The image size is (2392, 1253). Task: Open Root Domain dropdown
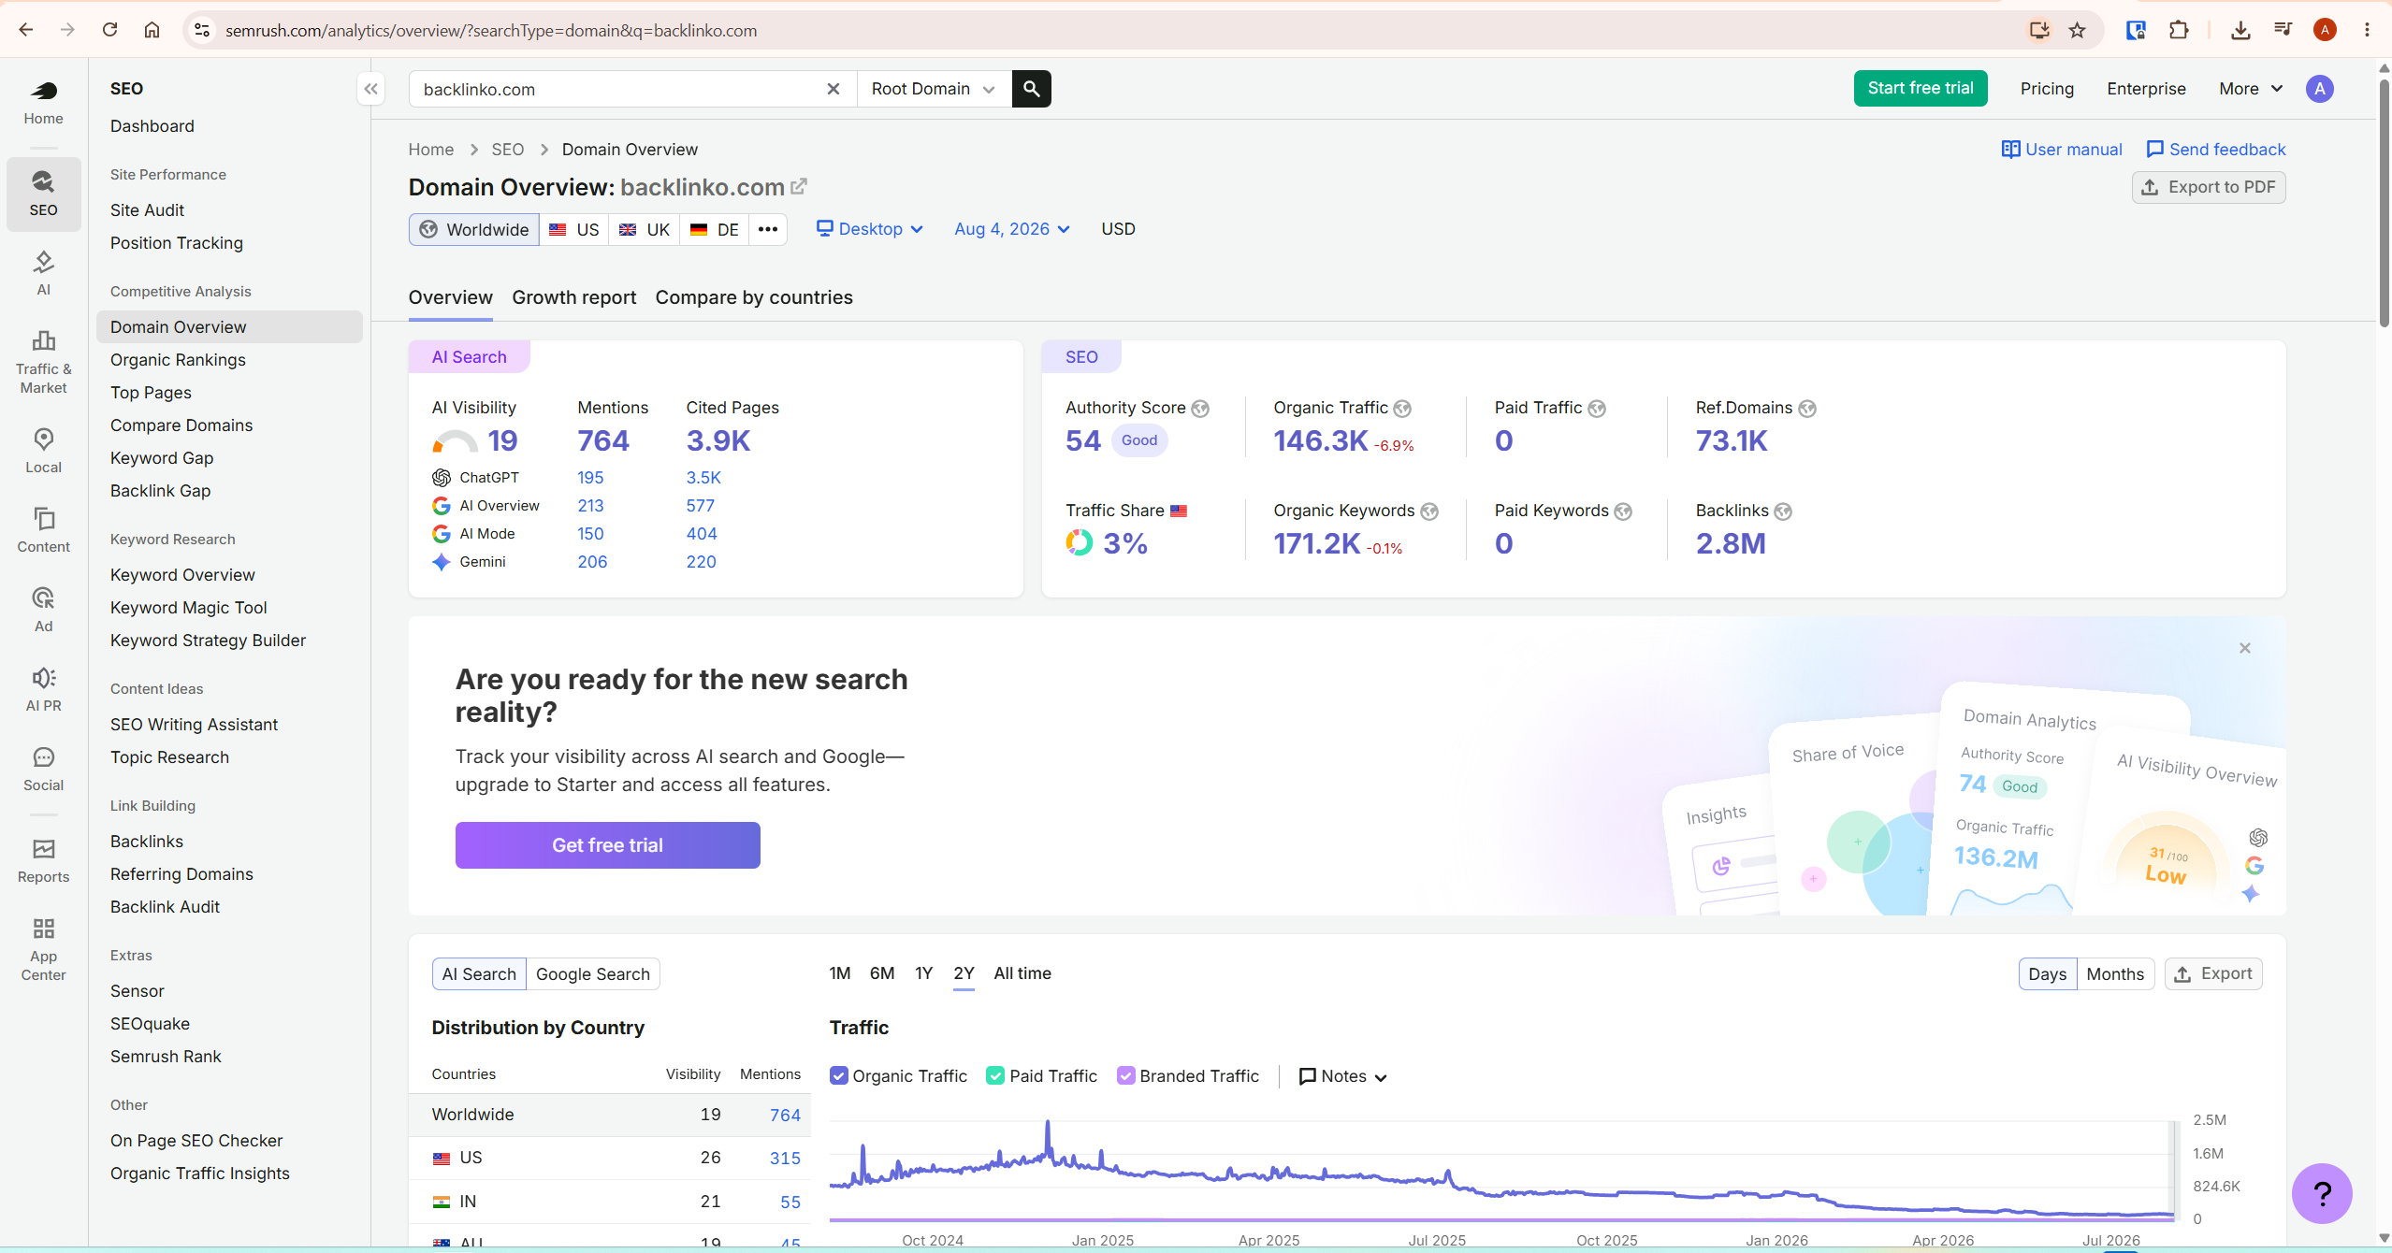coord(934,89)
